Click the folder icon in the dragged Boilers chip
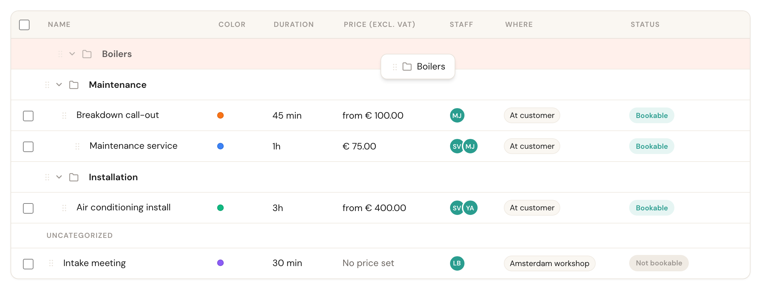This screenshot has width=761, height=289. (407, 67)
